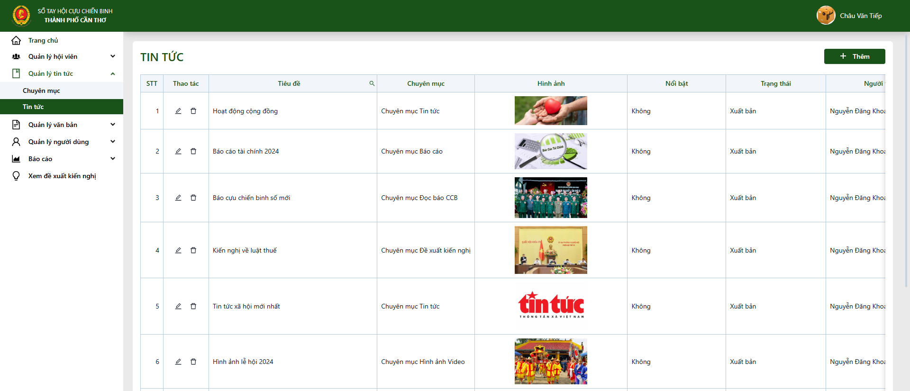910x391 pixels.
Task: Open search icon in Tiêu đề column
Action: point(372,83)
